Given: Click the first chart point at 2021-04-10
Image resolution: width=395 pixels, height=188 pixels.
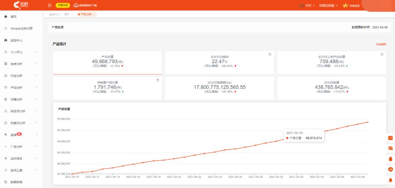Looking at the screenshot, I should tap(72, 174).
